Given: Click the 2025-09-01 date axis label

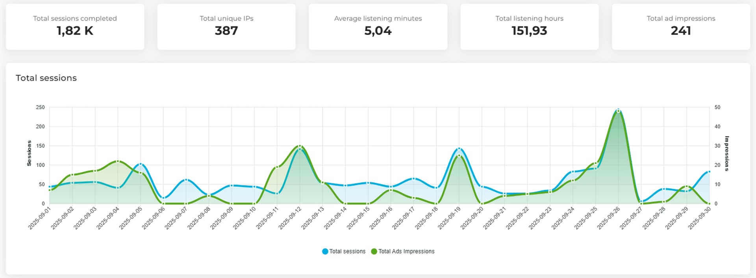Looking at the screenshot, I should (x=40, y=218).
